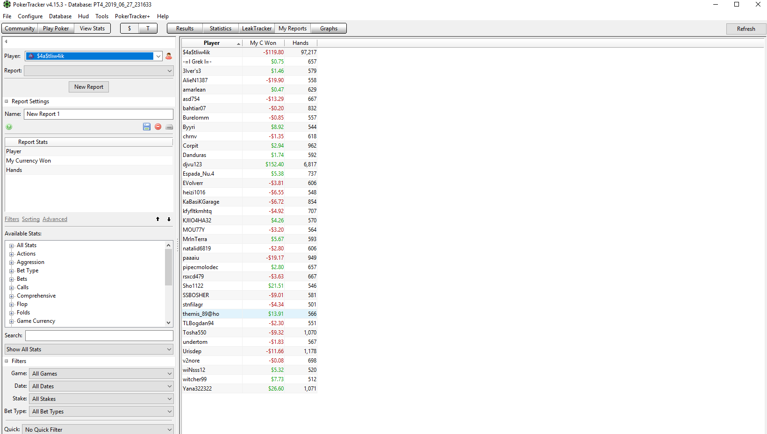Expand the Calls tree node
This screenshot has width=767, height=434.
tap(12, 288)
